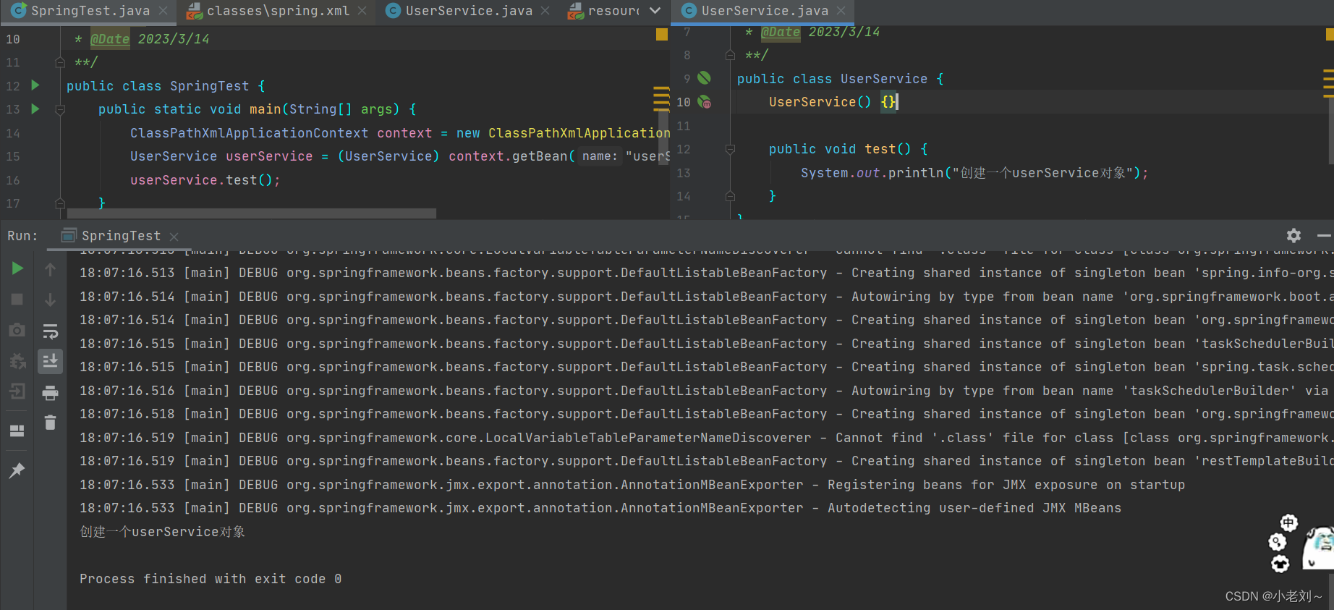This screenshot has width=1334, height=610.
Task: Click the camera Dump Threads icon
Action: [17, 330]
